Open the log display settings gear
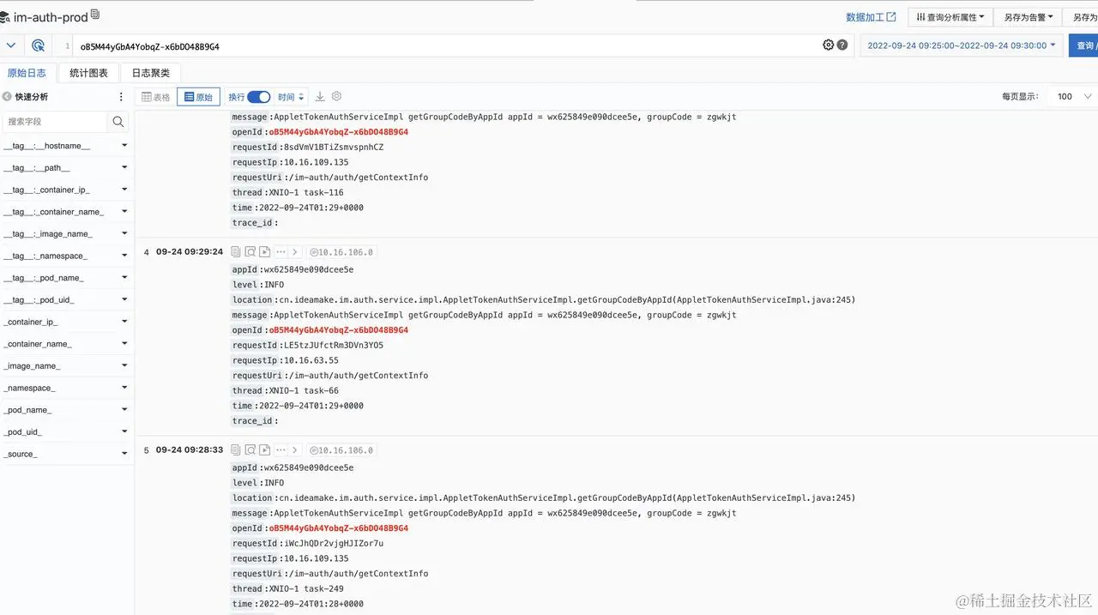1098x615 pixels. coord(336,97)
